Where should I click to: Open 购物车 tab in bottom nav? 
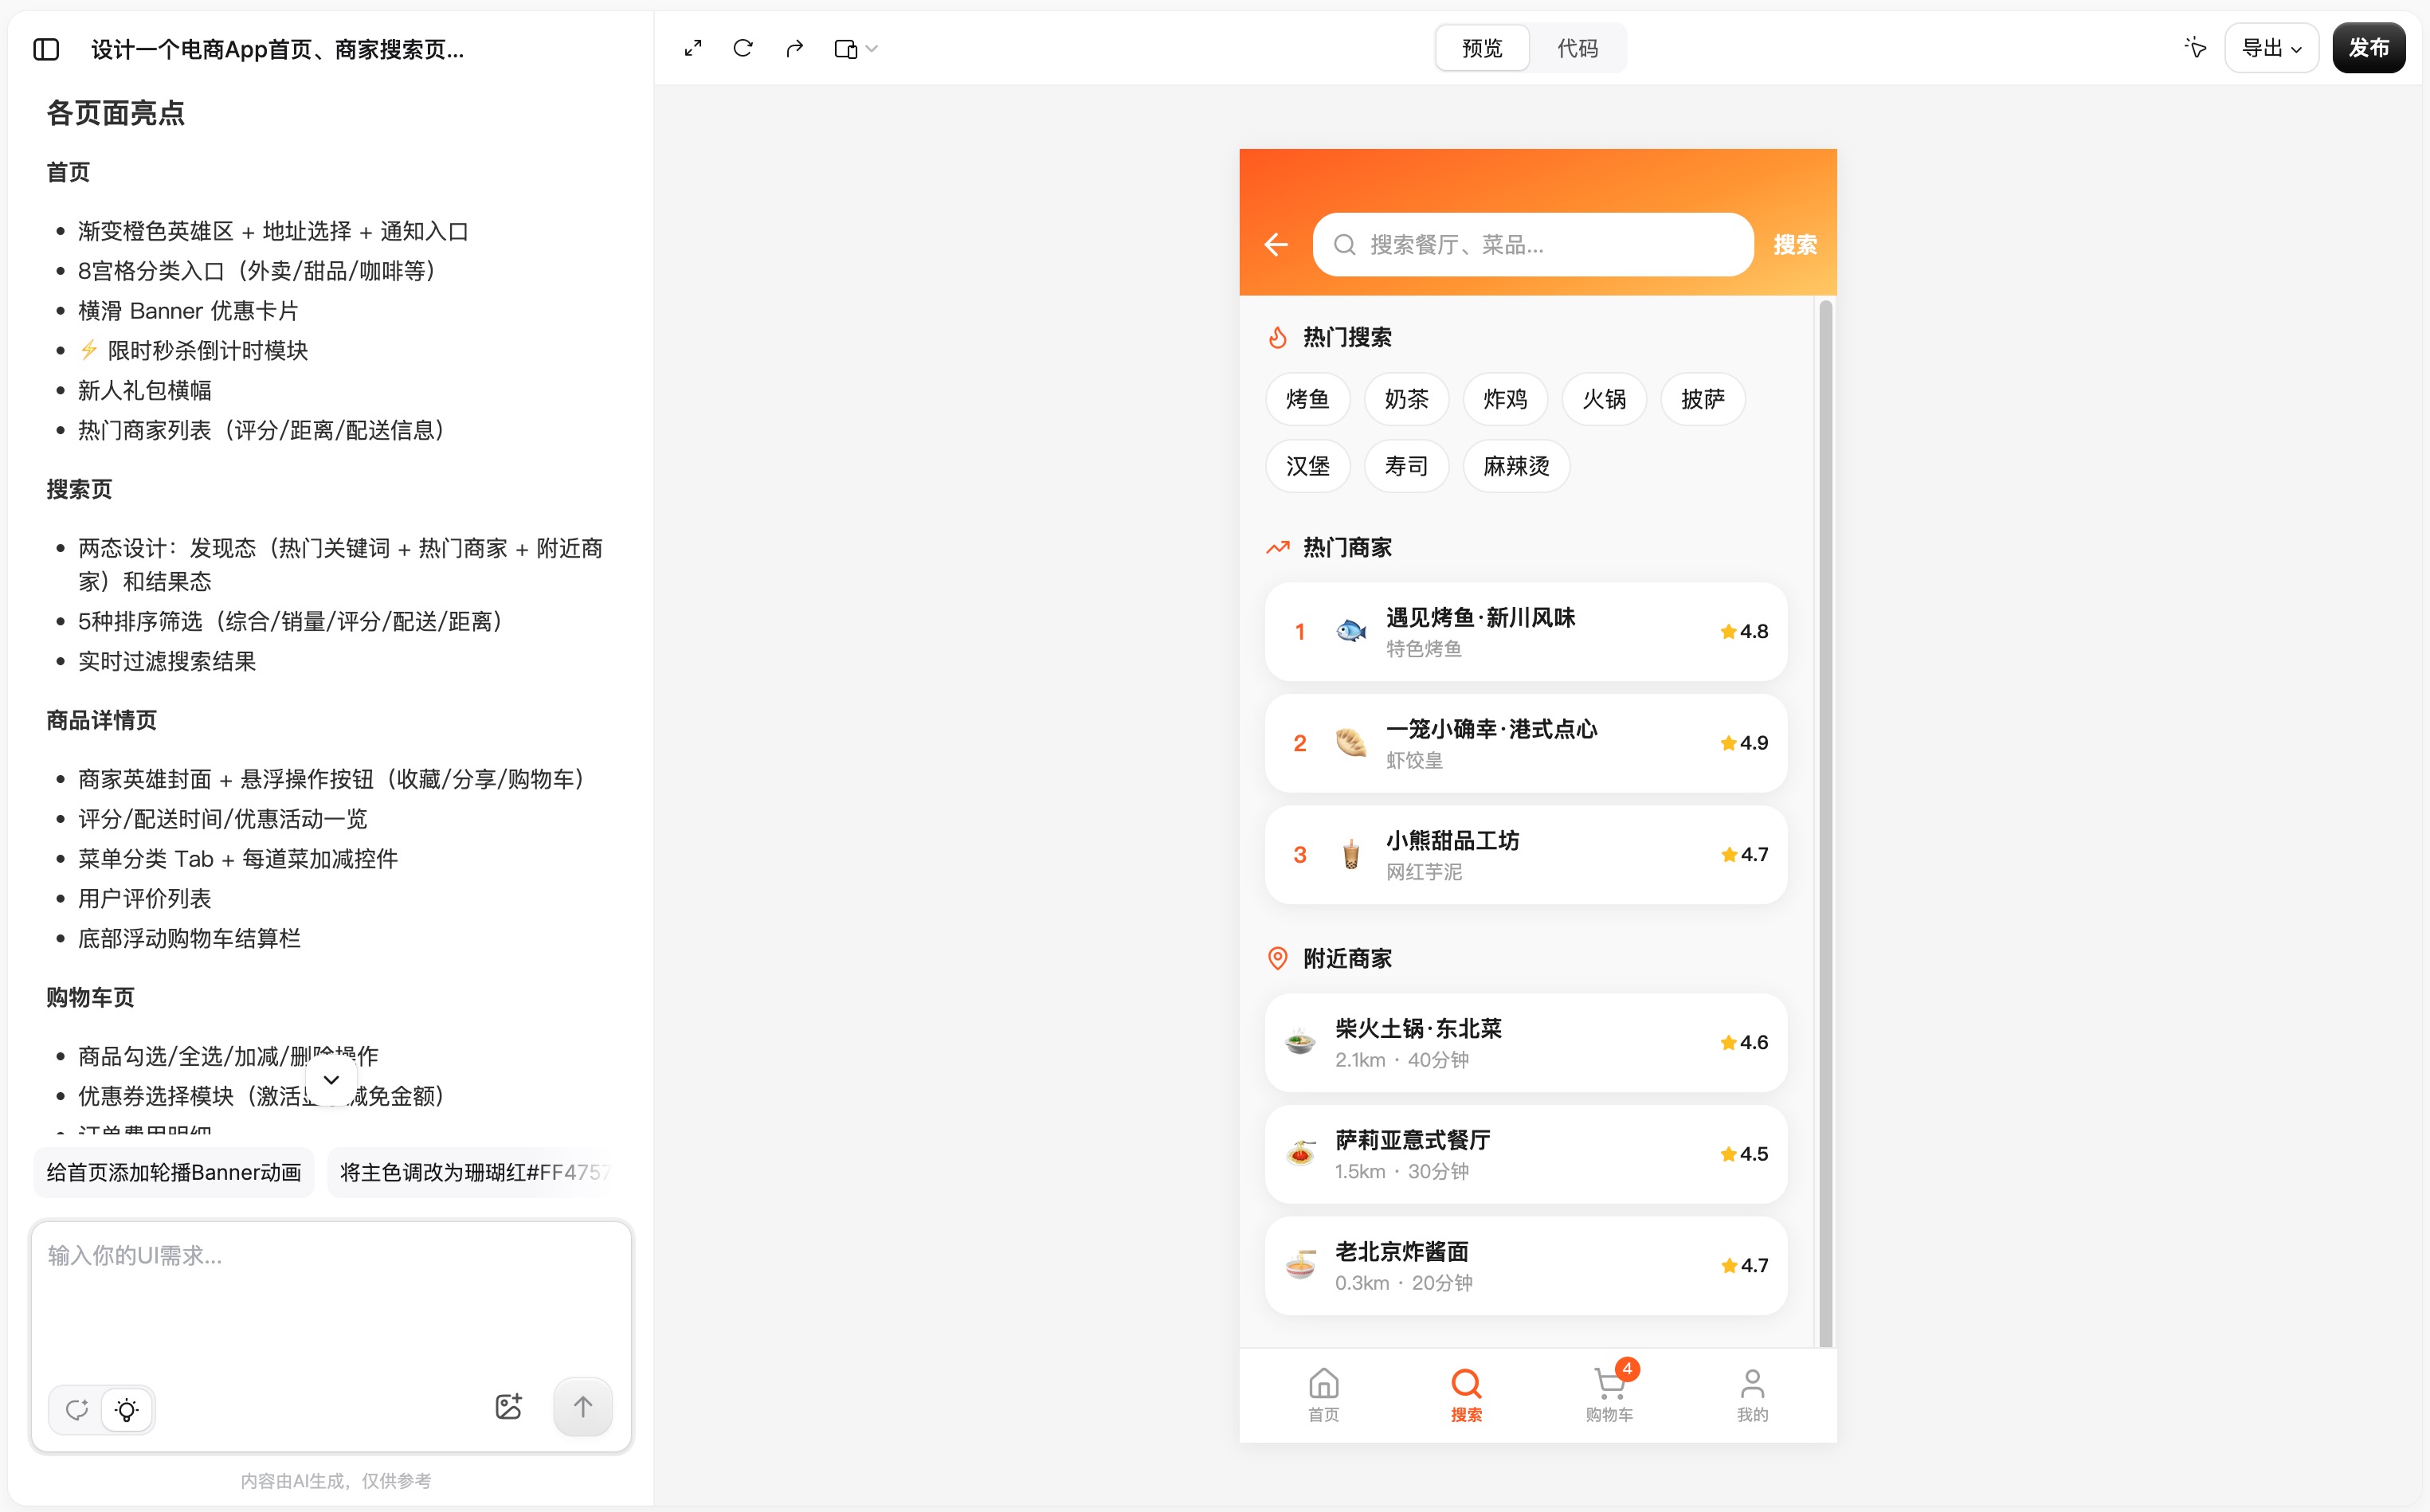(1609, 1395)
